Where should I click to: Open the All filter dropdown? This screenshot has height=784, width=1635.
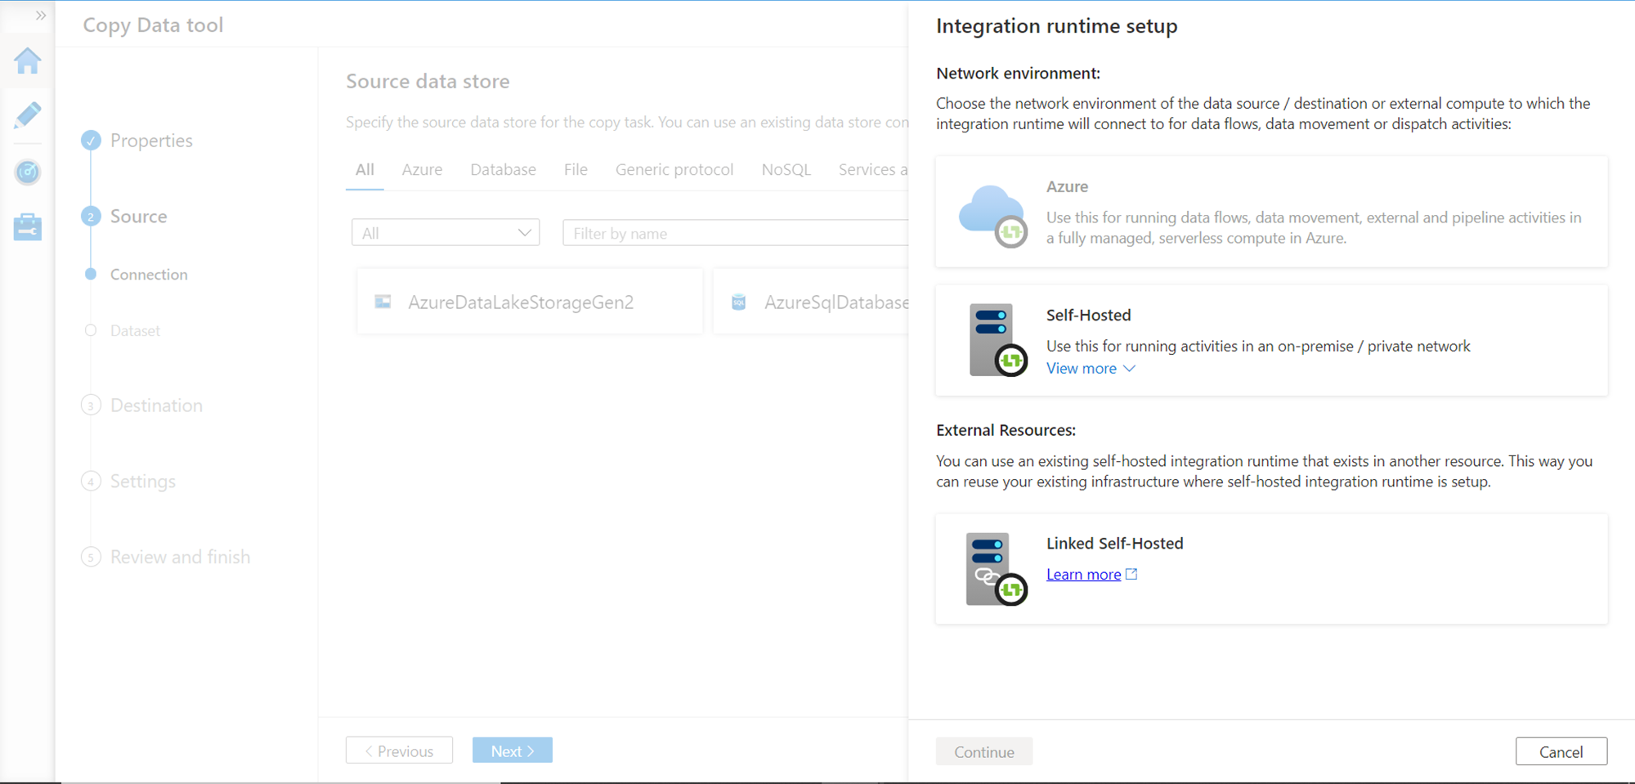coord(446,233)
